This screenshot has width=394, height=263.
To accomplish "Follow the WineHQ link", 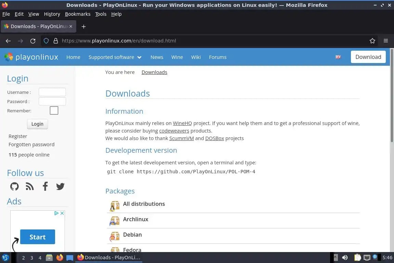I will (x=182, y=123).
